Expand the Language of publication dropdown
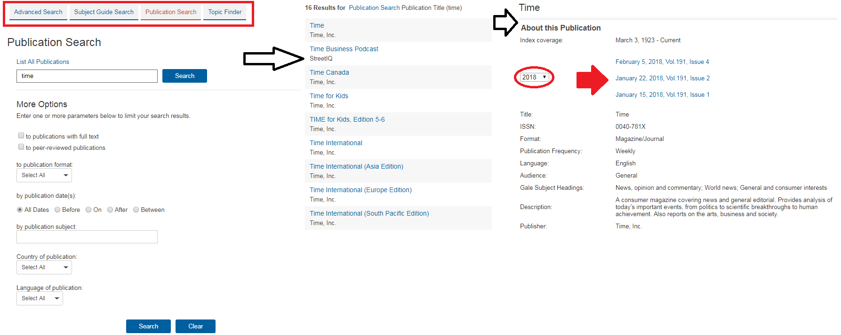This screenshot has height=335, width=841. 40,298
